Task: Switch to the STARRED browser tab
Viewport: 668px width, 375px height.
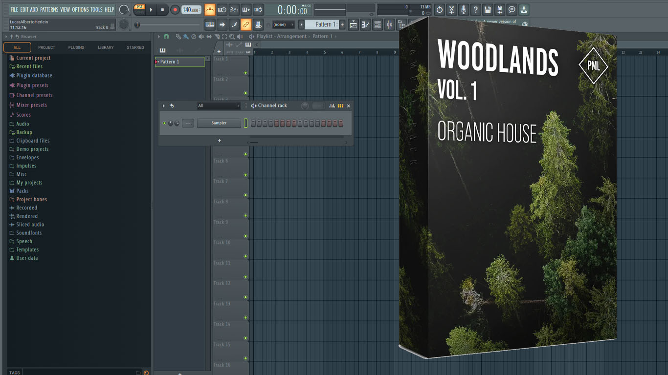Action: point(135,47)
